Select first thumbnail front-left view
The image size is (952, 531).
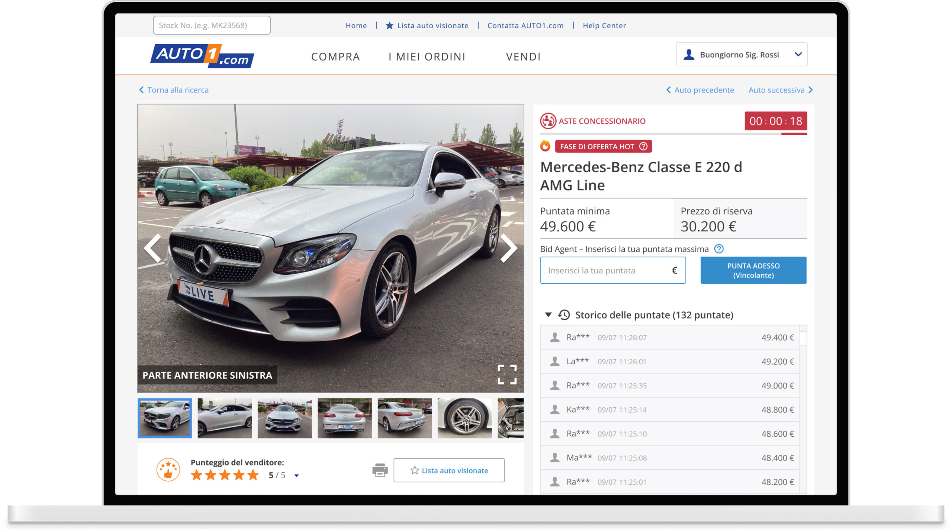coord(165,418)
